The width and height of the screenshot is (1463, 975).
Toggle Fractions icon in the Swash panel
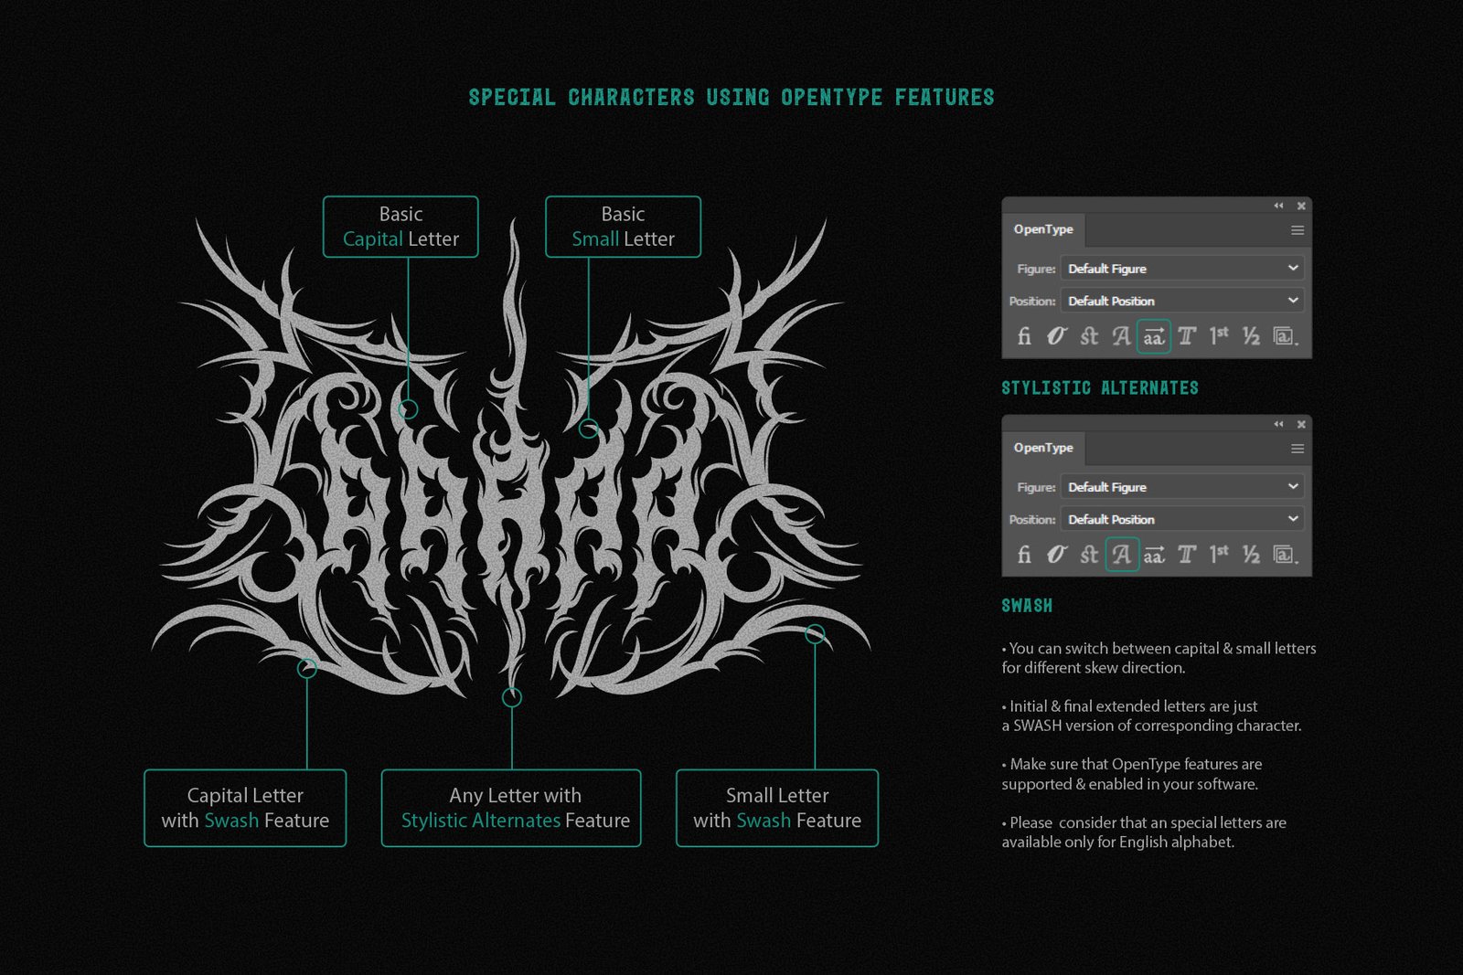pos(1251,555)
